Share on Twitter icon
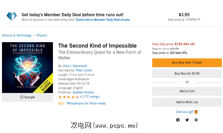 (187, 120)
